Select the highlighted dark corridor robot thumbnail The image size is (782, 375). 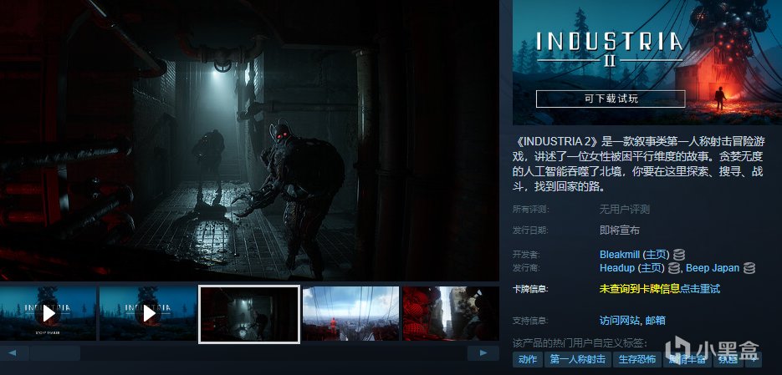tap(249, 314)
